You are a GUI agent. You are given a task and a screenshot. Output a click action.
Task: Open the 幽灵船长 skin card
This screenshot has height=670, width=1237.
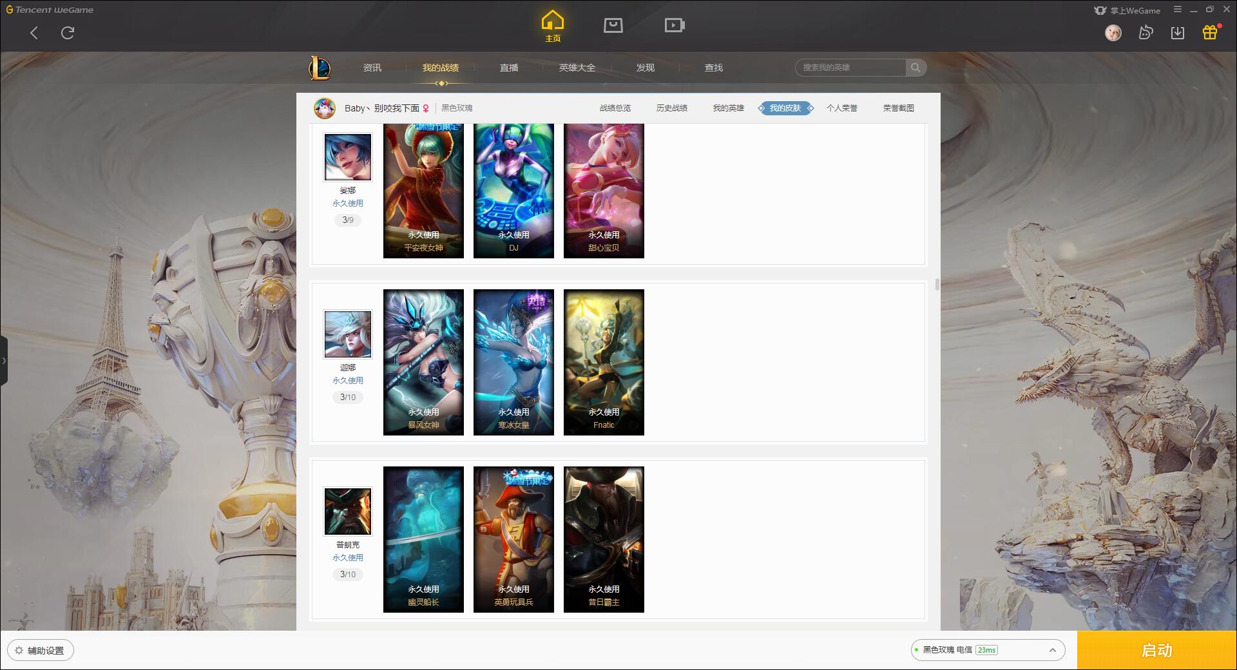tap(423, 539)
